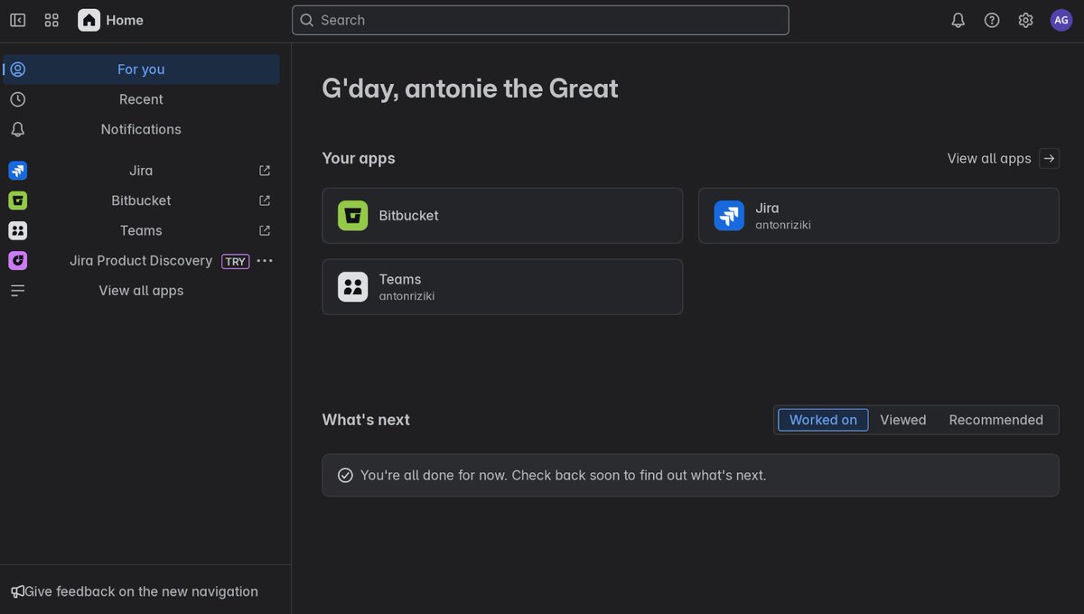Viewport: 1084px width, 614px height.
Task: Click the Teams logo in sidebar
Action: point(18,230)
